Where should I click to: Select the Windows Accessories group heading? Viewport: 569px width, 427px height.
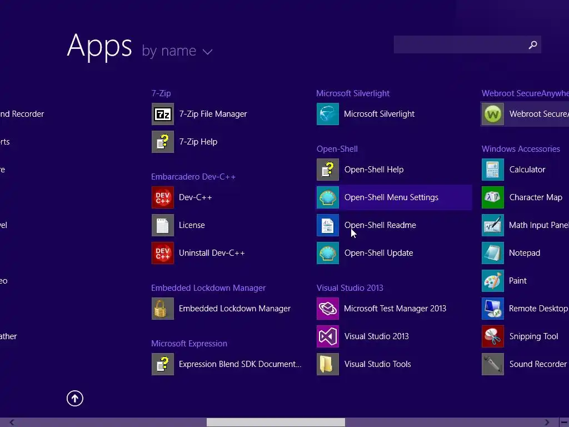coord(521,149)
